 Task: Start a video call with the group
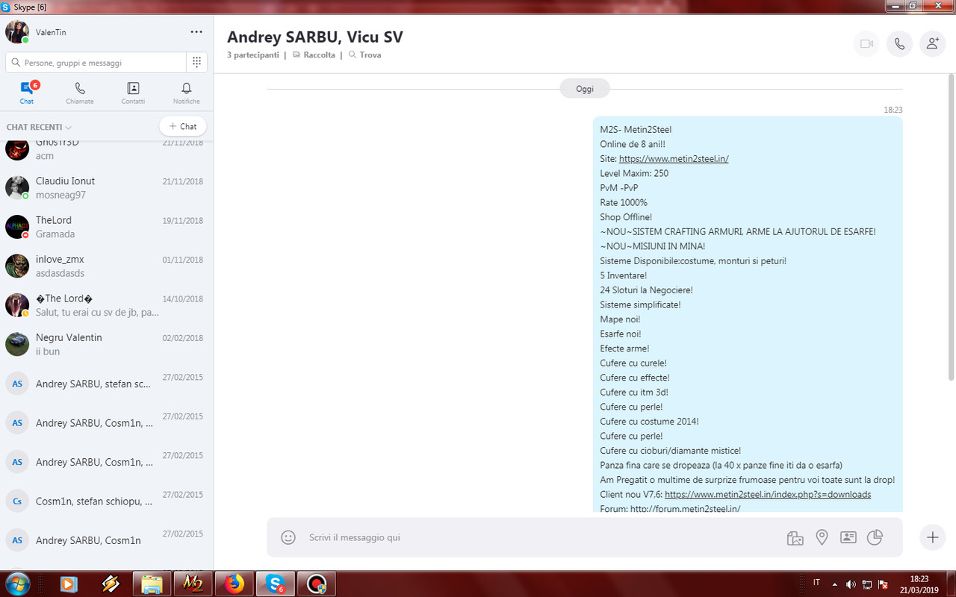(x=866, y=44)
